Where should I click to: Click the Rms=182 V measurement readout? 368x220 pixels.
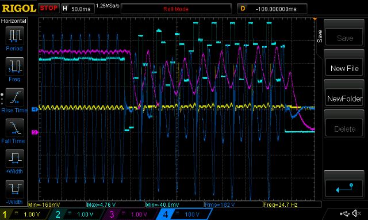220,205
